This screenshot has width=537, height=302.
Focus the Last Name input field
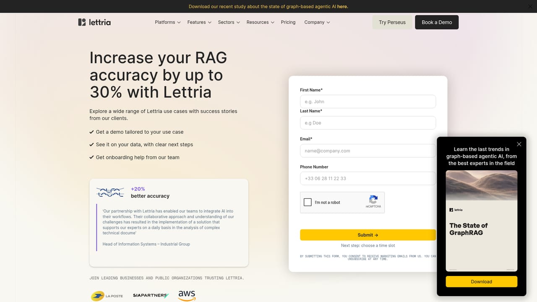point(368,123)
